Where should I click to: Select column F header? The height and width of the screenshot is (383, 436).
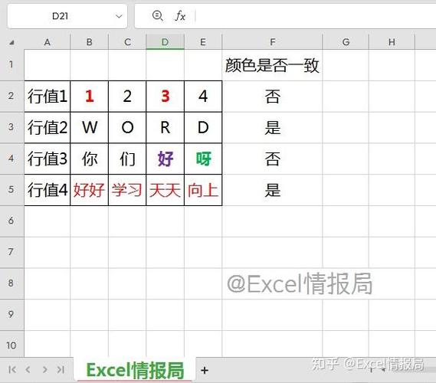point(273,42)
